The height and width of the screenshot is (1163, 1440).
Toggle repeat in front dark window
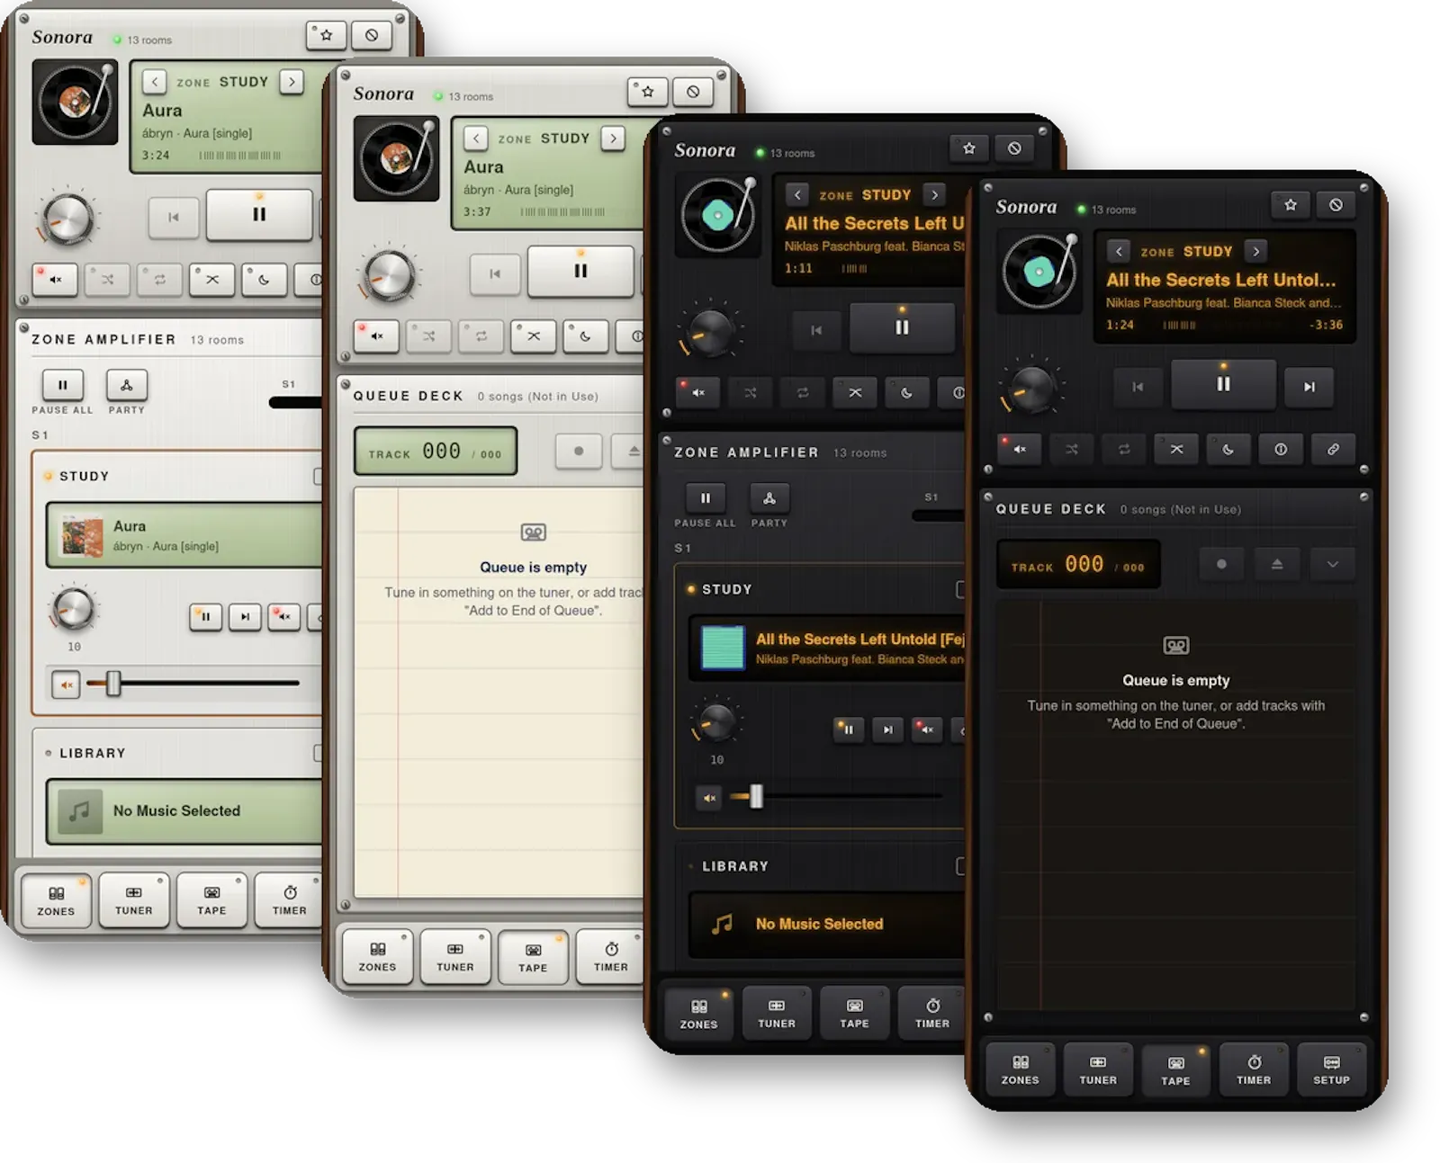1123,449
